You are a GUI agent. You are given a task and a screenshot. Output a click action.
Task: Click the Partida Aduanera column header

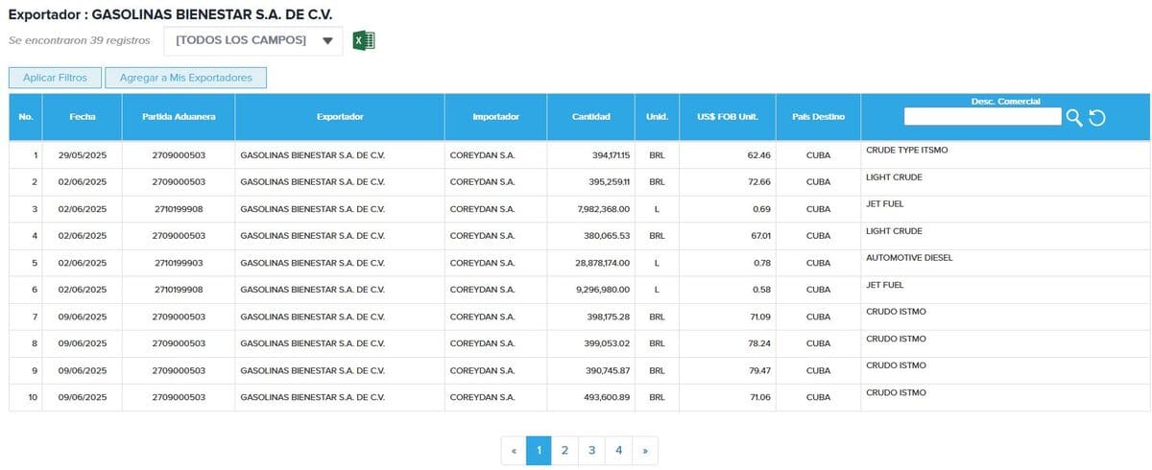179,117
